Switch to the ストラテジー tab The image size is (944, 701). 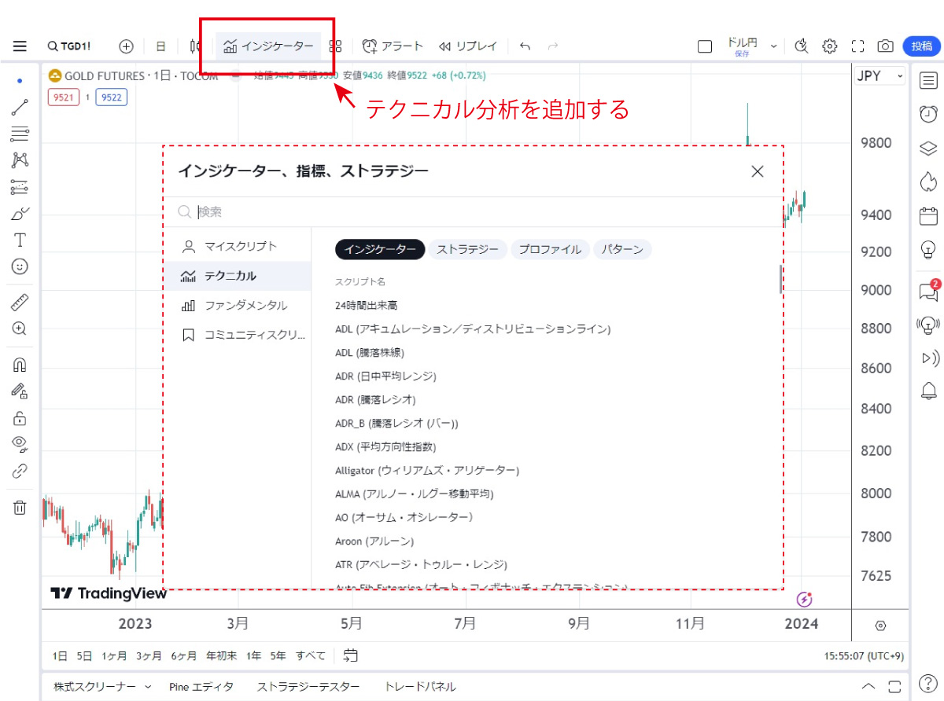click(466, 249)
